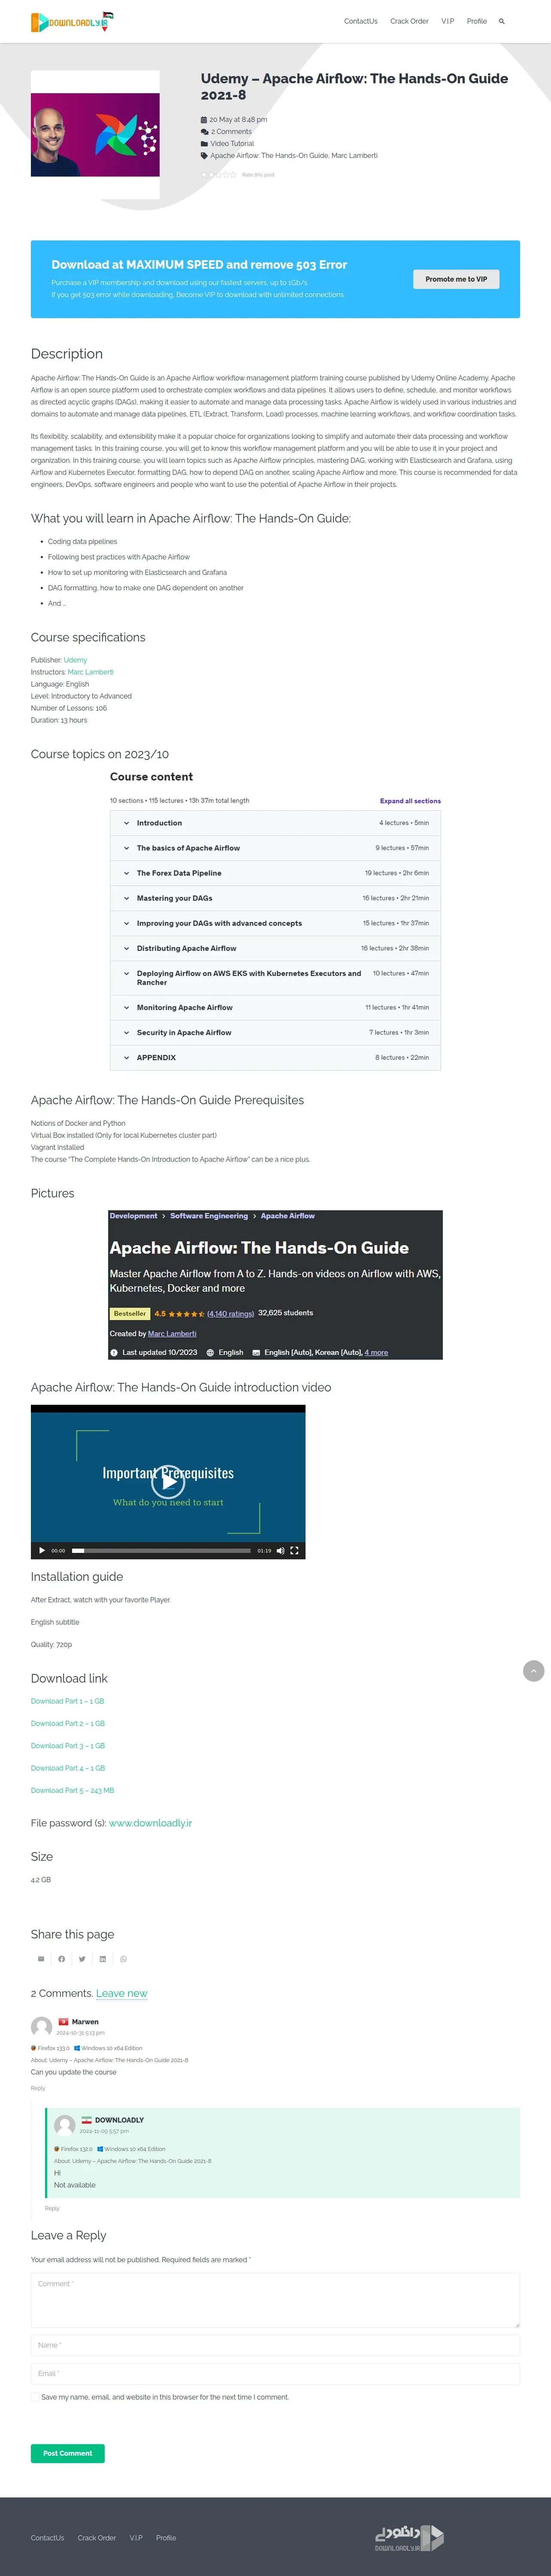Click Download Part 1 – 1 GB
Screen dimensions: 551x2576
[67, 1701]
